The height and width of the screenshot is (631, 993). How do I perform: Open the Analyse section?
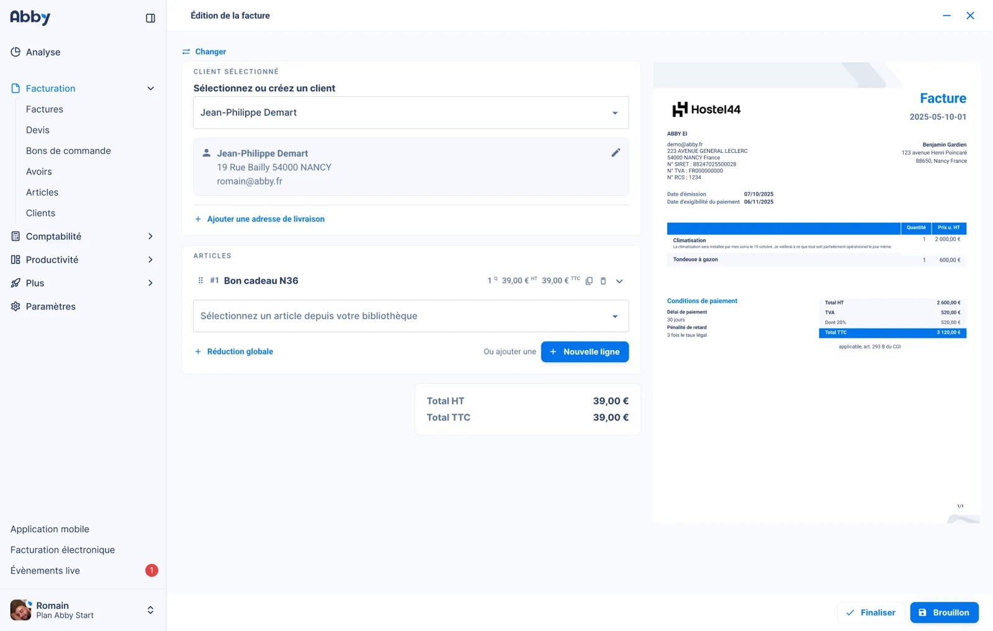[43, 52]
